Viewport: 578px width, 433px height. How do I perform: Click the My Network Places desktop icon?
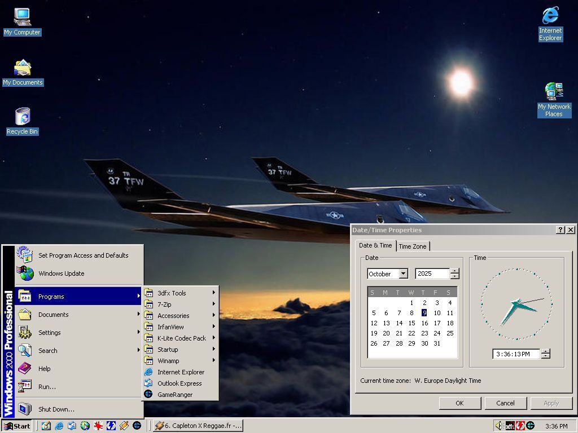(x=554, y=92)
